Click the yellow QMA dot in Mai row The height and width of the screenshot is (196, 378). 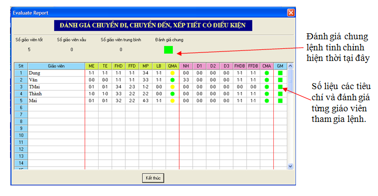point(172,101)
